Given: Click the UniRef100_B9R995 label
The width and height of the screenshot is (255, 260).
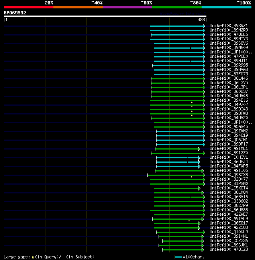Looking at the screenshot, I should (x=229, y=65).
